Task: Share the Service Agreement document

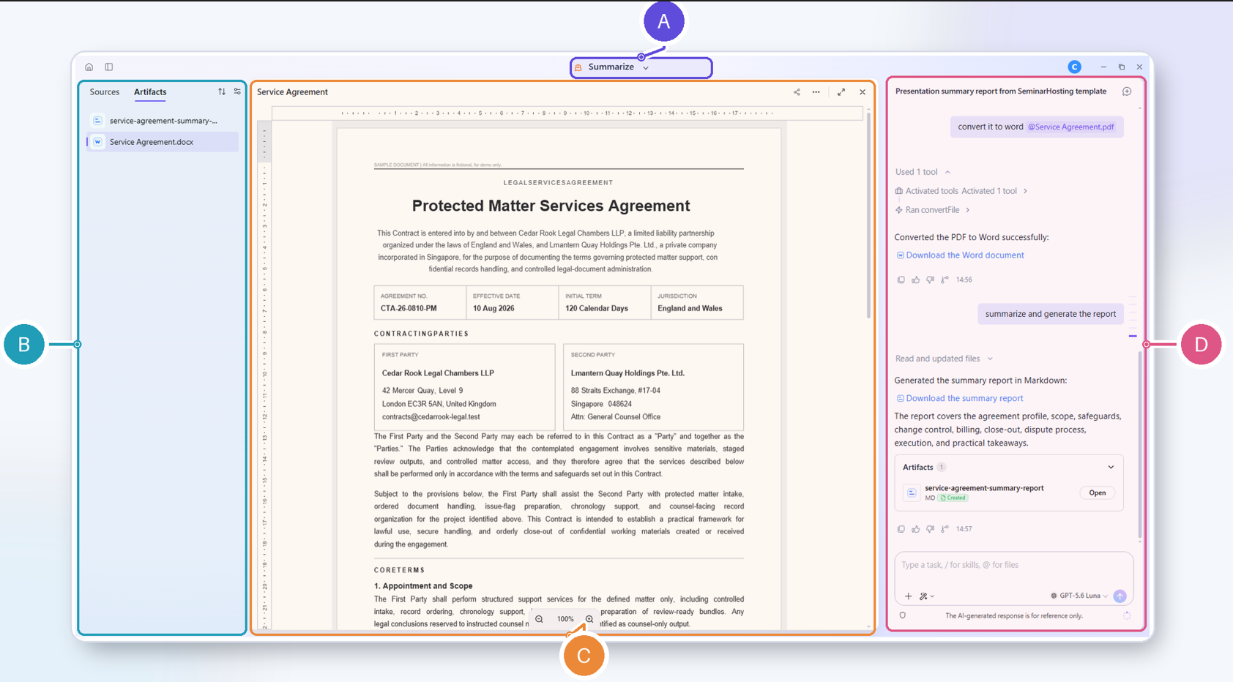Action: point(797,92)
